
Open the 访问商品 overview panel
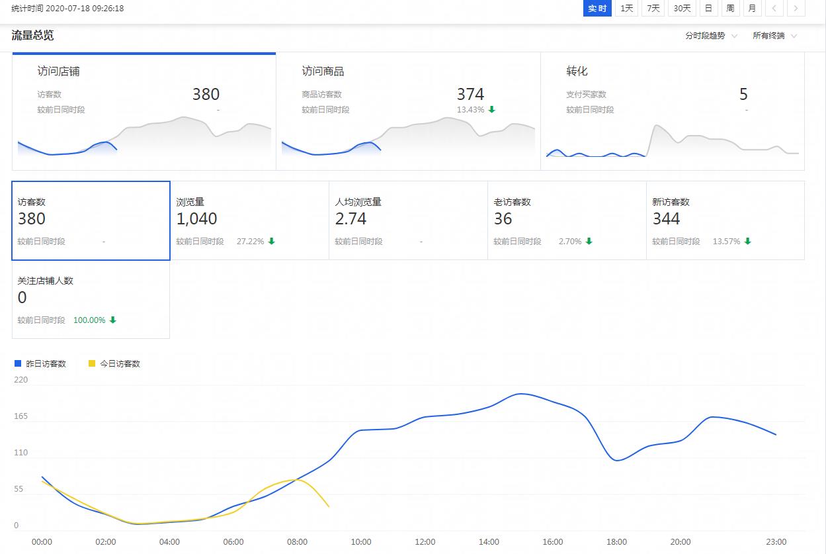[x=408, y=111]
